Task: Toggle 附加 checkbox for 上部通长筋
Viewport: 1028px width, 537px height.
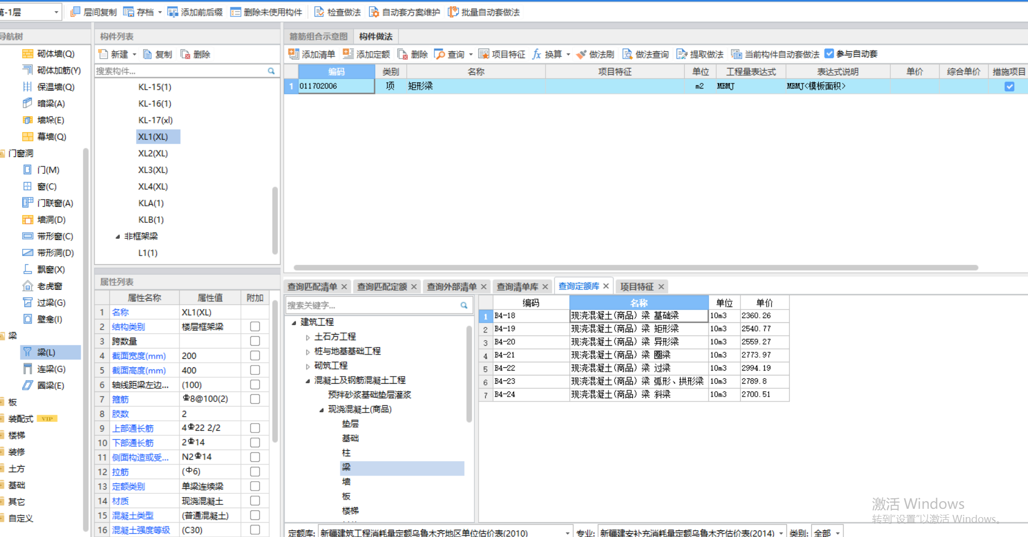Action: pyautogui.click(x=255, y=428)
